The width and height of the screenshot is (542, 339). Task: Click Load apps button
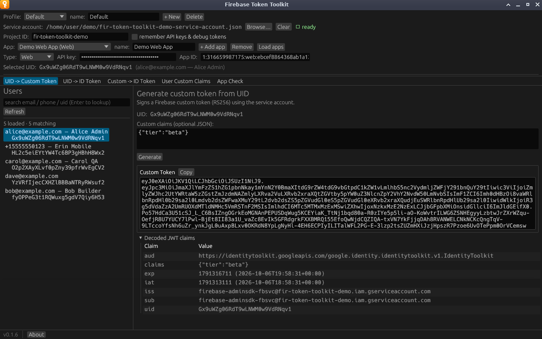(271, 47)
